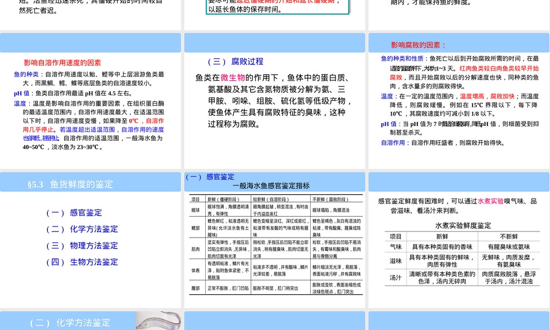
Task: Click the red 0℃ value
Action: pos(134,121)
